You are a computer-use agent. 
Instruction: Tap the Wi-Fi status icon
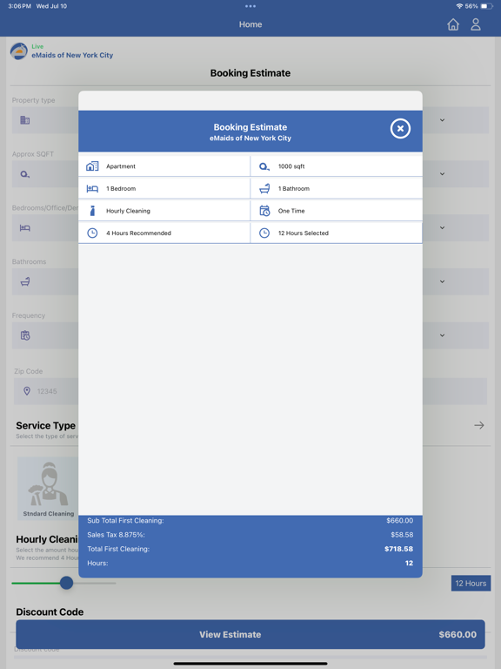(459, 6)
